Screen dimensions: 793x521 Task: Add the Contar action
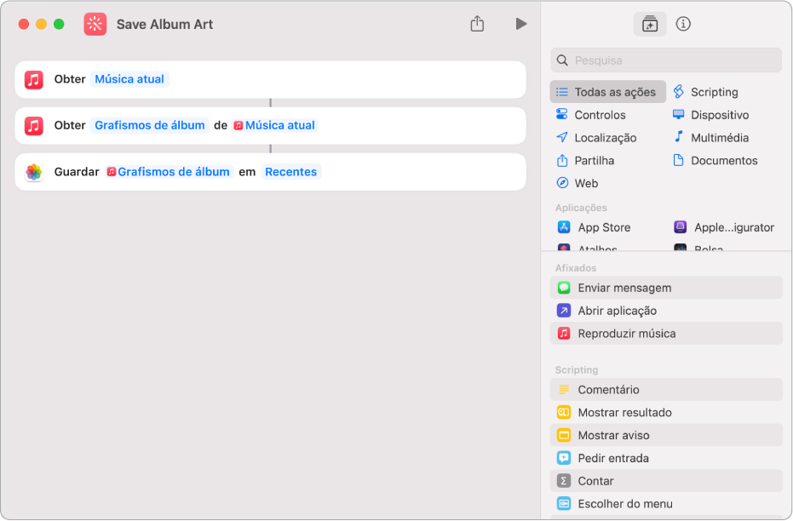tap(666, 481)
